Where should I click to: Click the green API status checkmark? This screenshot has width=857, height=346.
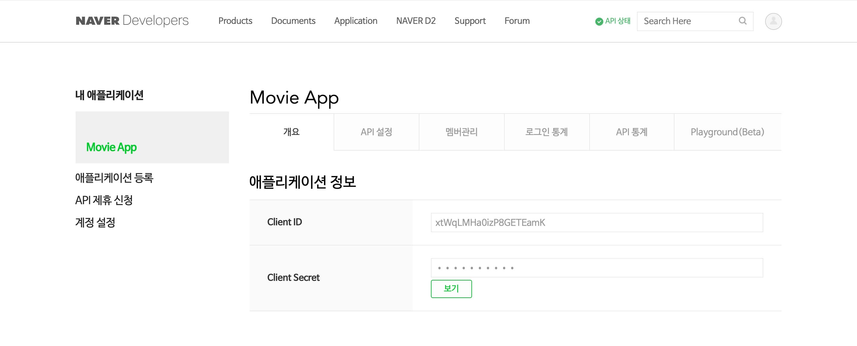pyautogui.click(x=599, y=22)
